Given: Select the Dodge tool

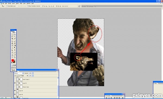Looking at the screenshot, I should point(15,48).
